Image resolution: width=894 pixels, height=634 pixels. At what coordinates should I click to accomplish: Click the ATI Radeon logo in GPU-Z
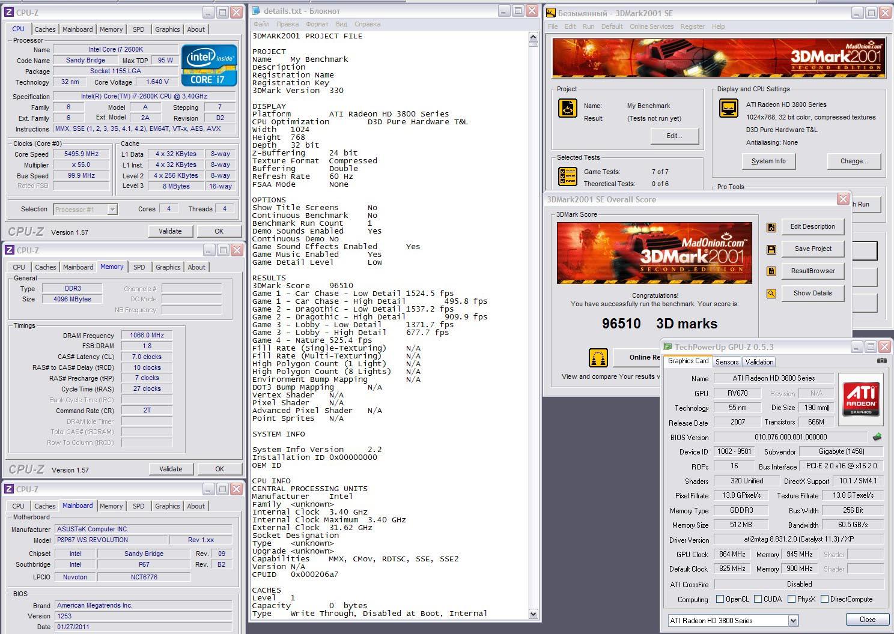click(x=861, y=399)
